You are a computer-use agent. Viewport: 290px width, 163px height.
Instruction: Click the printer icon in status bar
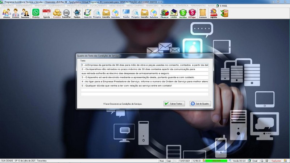pyautogui.click(x=262, y=161)
